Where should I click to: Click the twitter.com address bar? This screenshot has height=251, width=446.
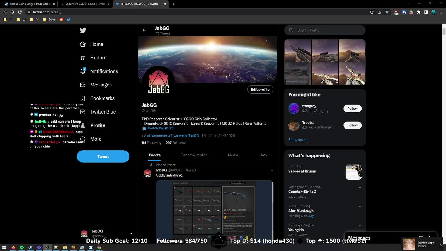pyautogui.click(x=195, y=12)
